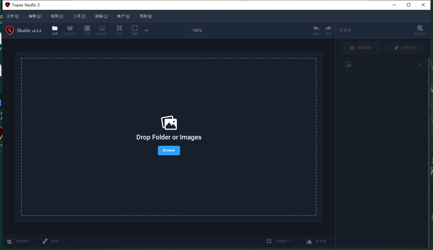Click the stacked images icon in drop area
The width and height of the screenshot is (433, 250).
click(169, 123)
